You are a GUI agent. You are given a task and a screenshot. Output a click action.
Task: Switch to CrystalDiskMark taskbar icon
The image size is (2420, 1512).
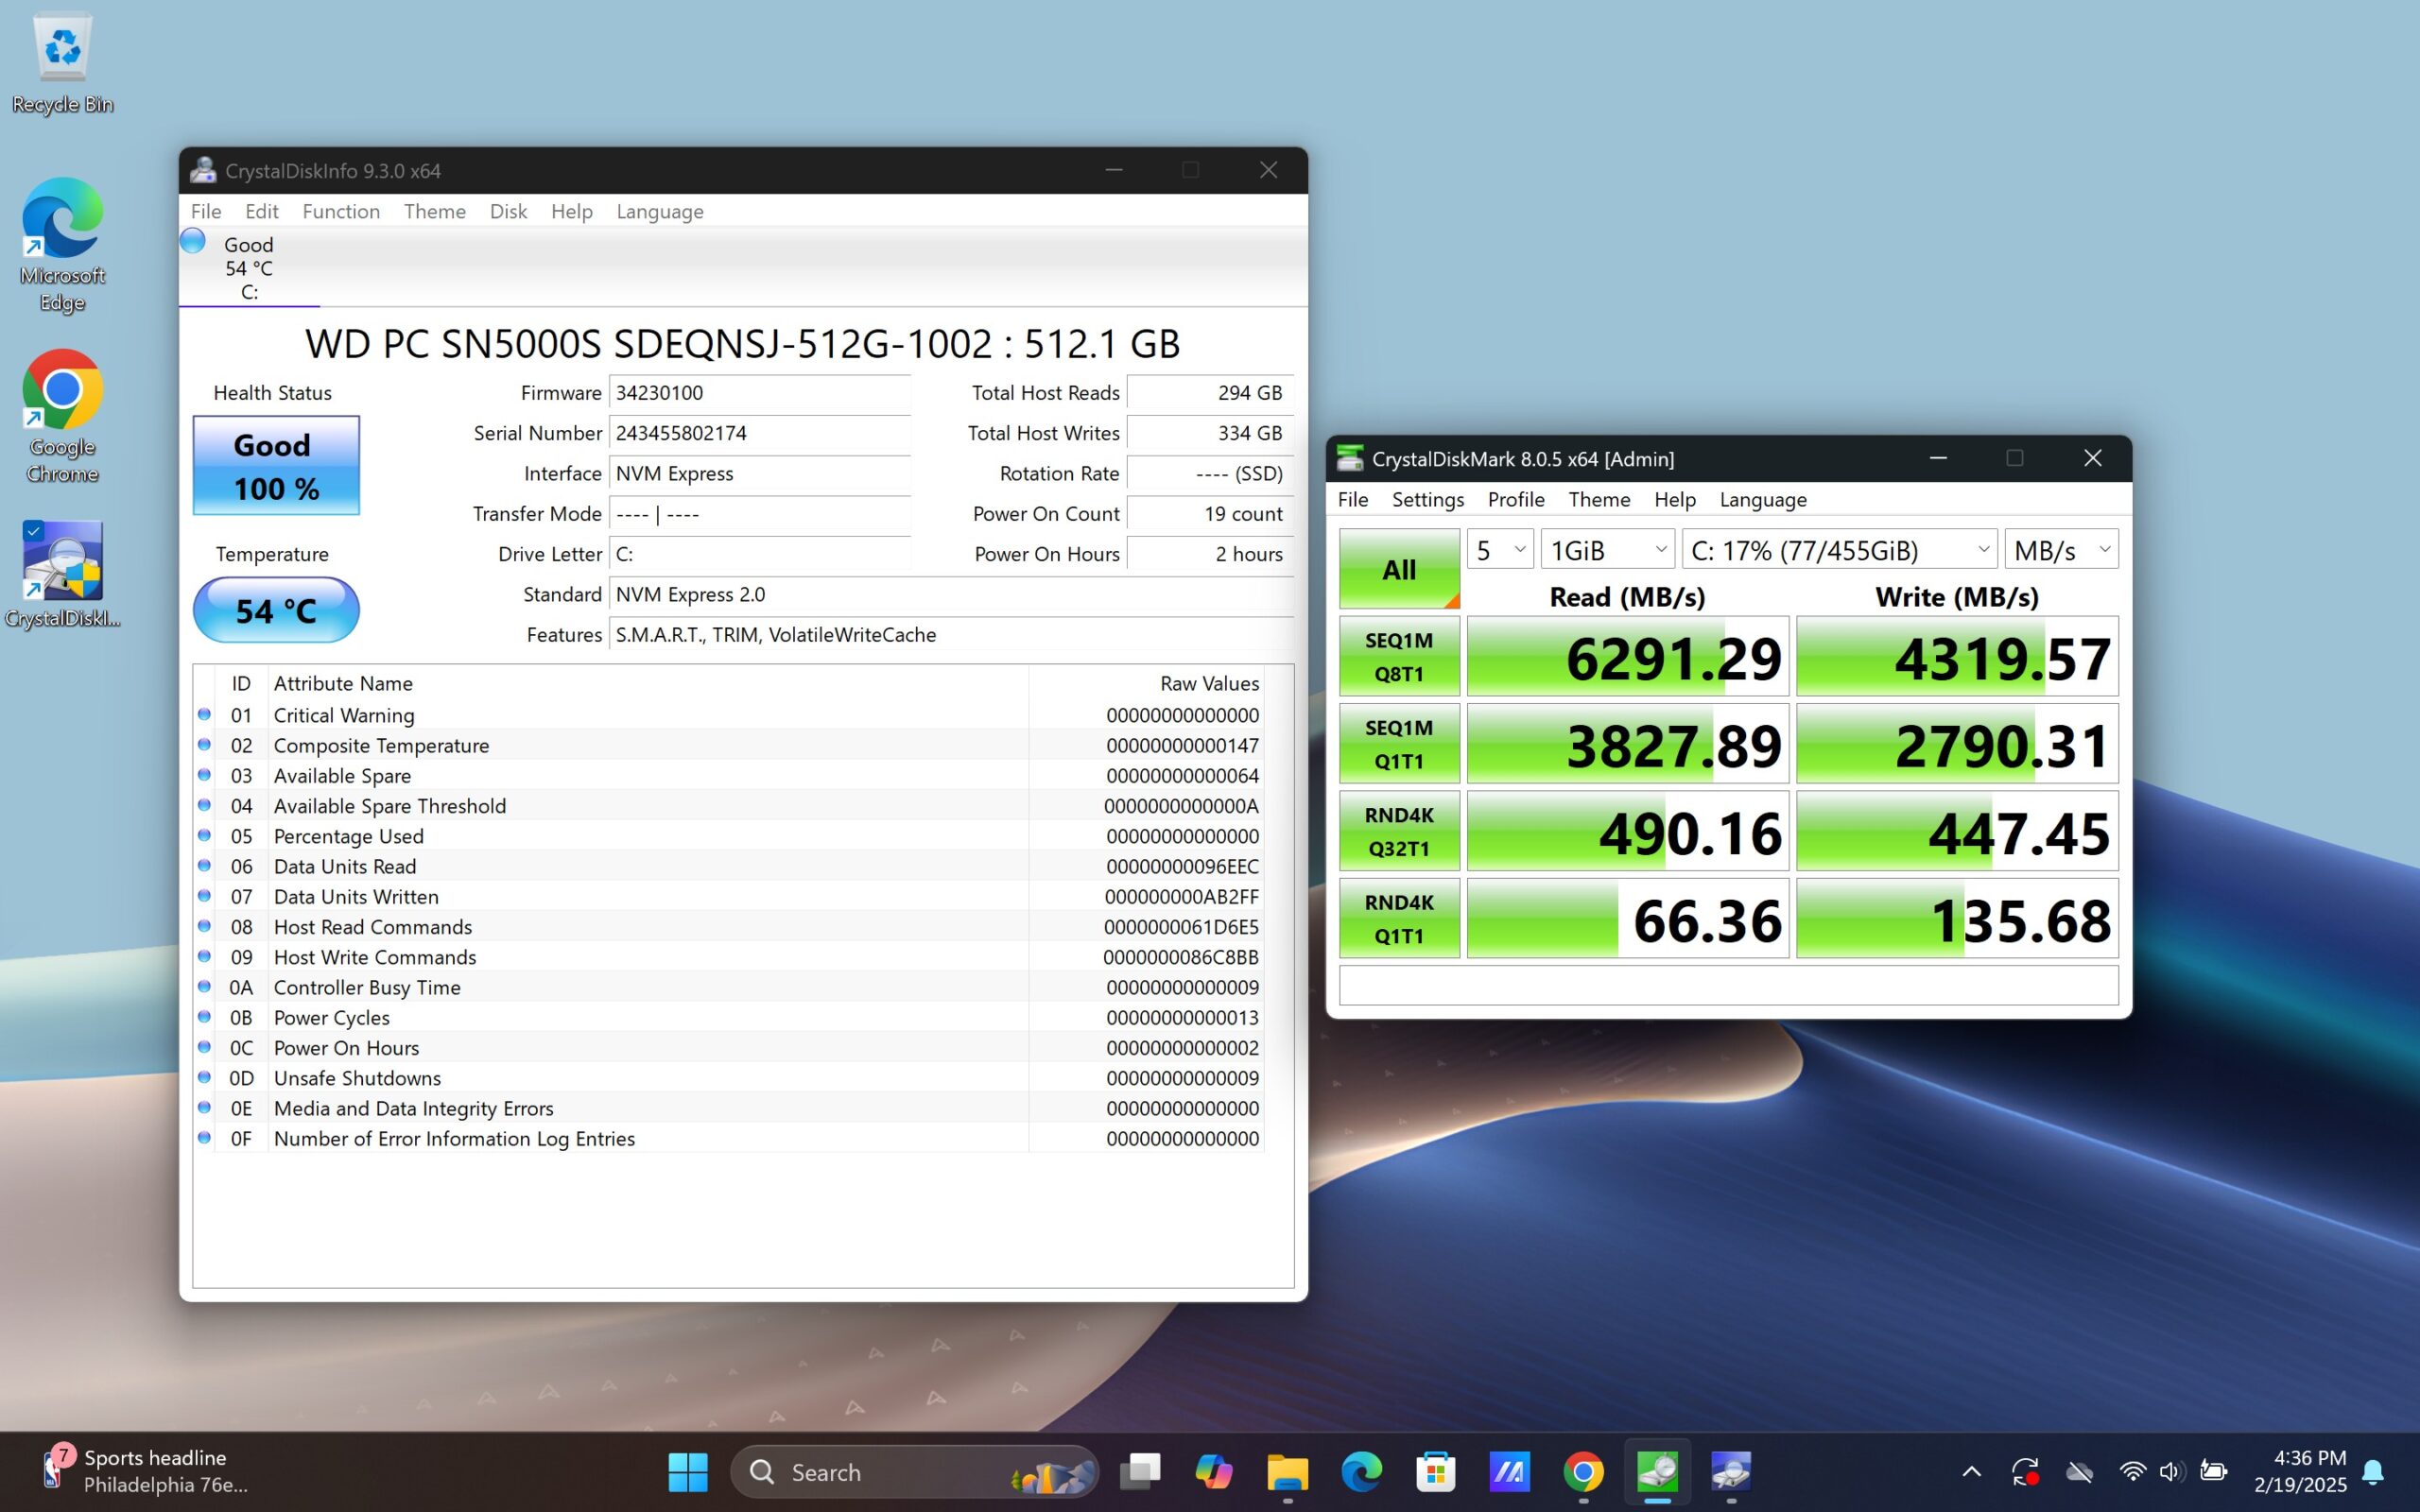coord(1657,1472)
